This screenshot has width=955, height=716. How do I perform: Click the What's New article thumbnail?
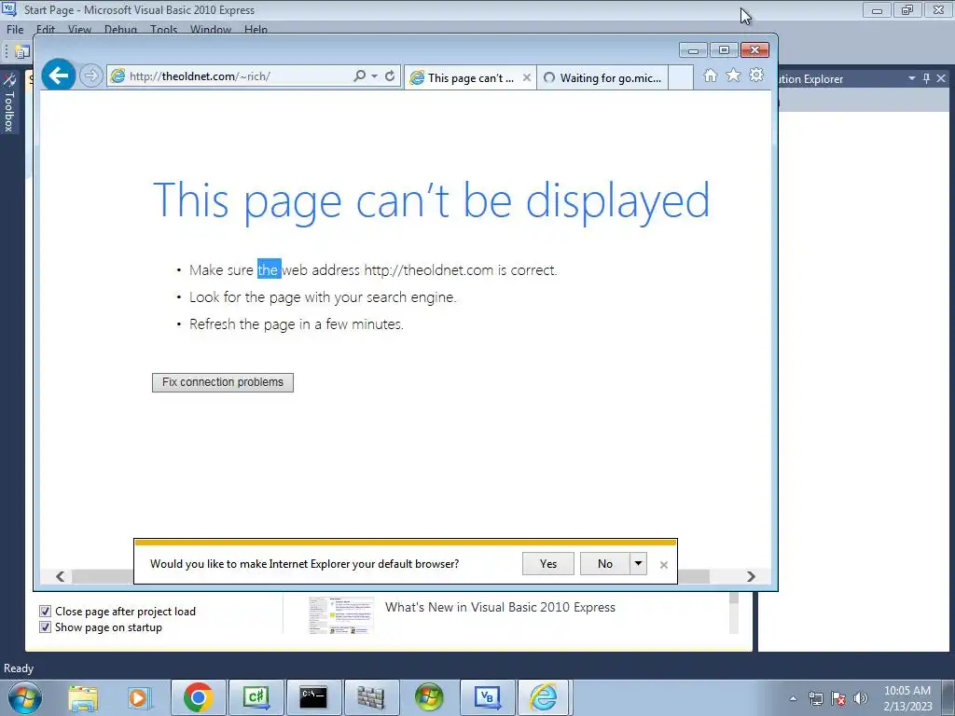pos(341,615)
